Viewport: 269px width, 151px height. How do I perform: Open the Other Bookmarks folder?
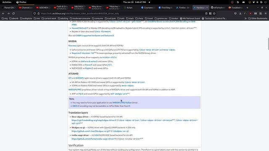258,18
